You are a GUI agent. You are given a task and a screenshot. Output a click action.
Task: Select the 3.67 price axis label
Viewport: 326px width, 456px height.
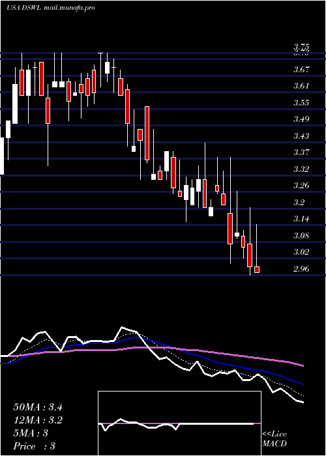[301, 70]
